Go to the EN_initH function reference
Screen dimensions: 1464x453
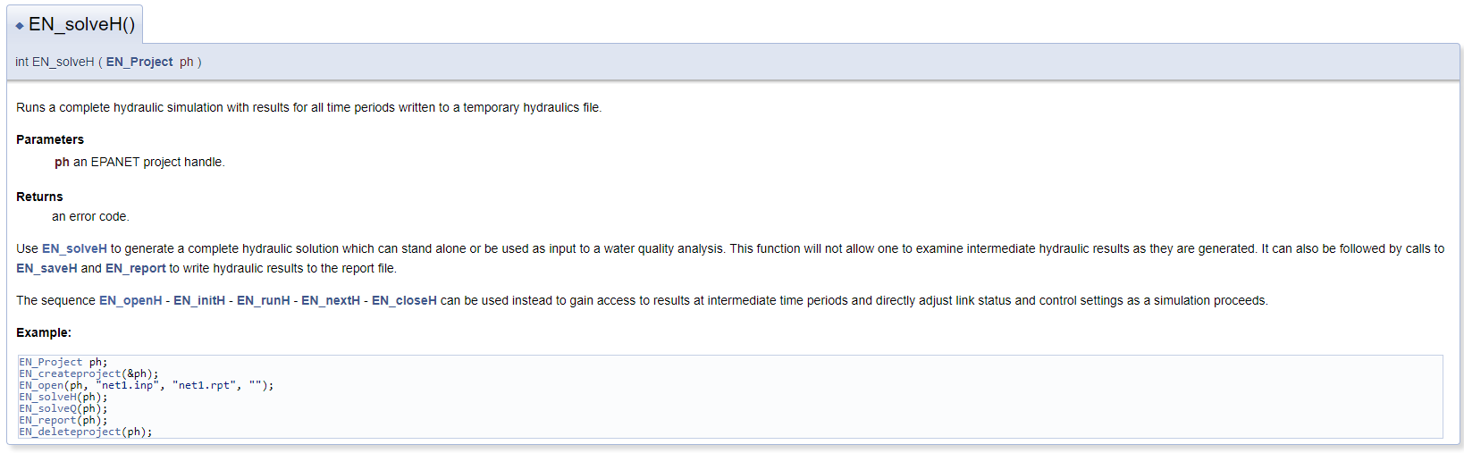click(199, 300)
